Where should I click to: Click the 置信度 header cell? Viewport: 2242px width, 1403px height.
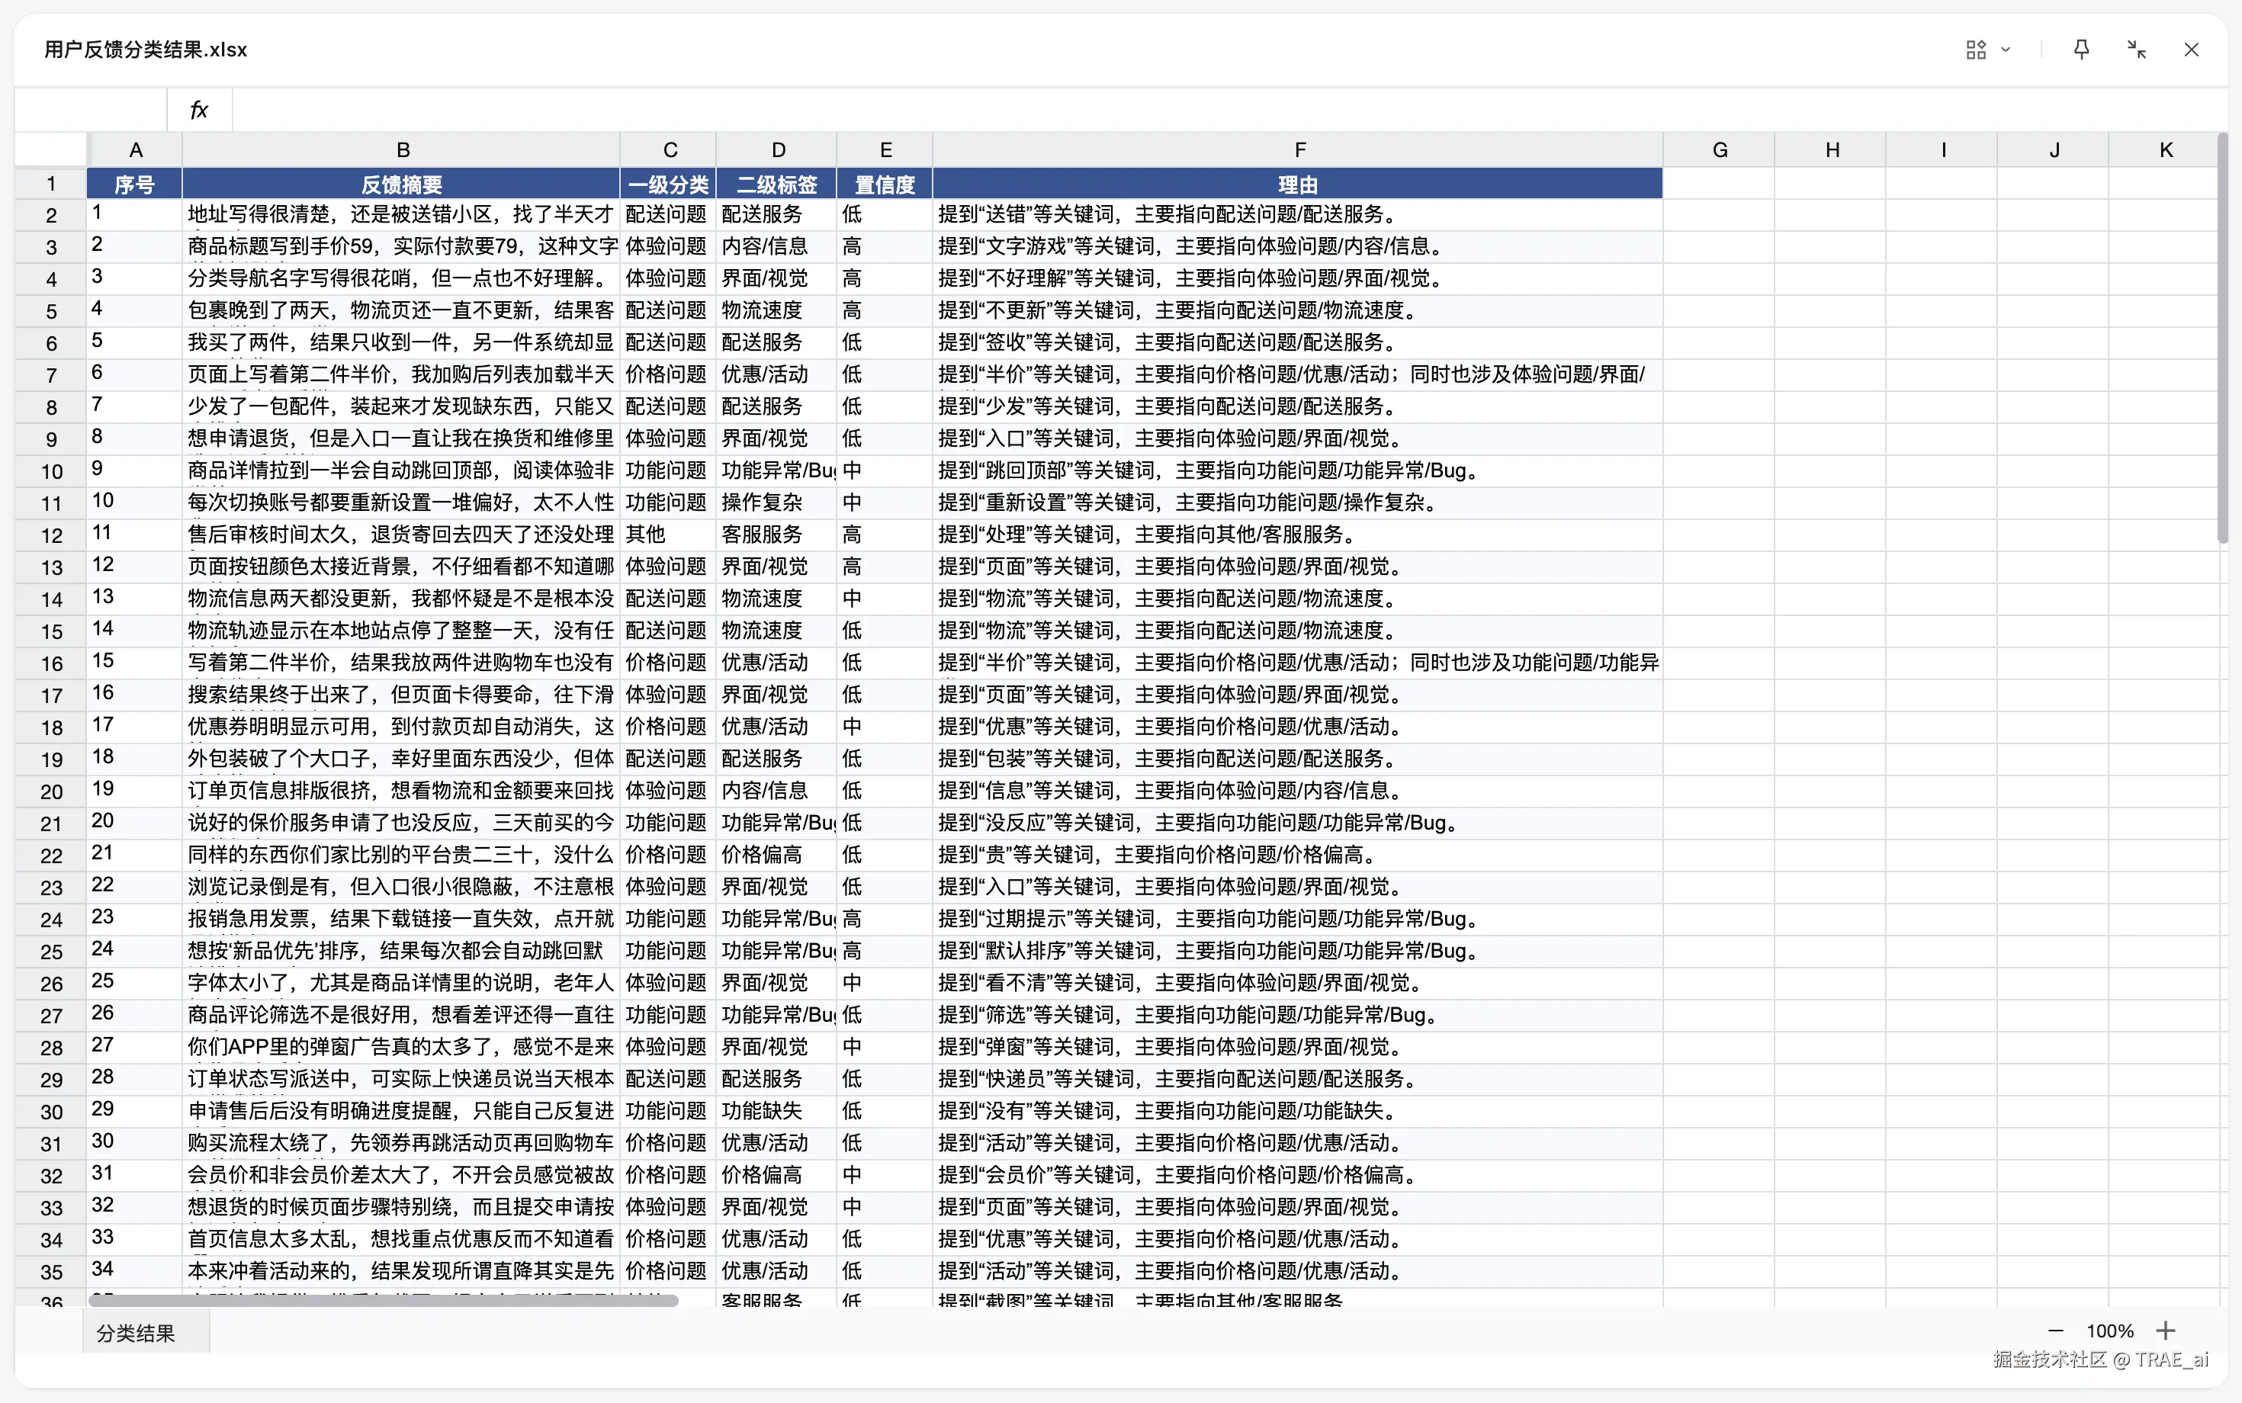(x=885, y=184)
